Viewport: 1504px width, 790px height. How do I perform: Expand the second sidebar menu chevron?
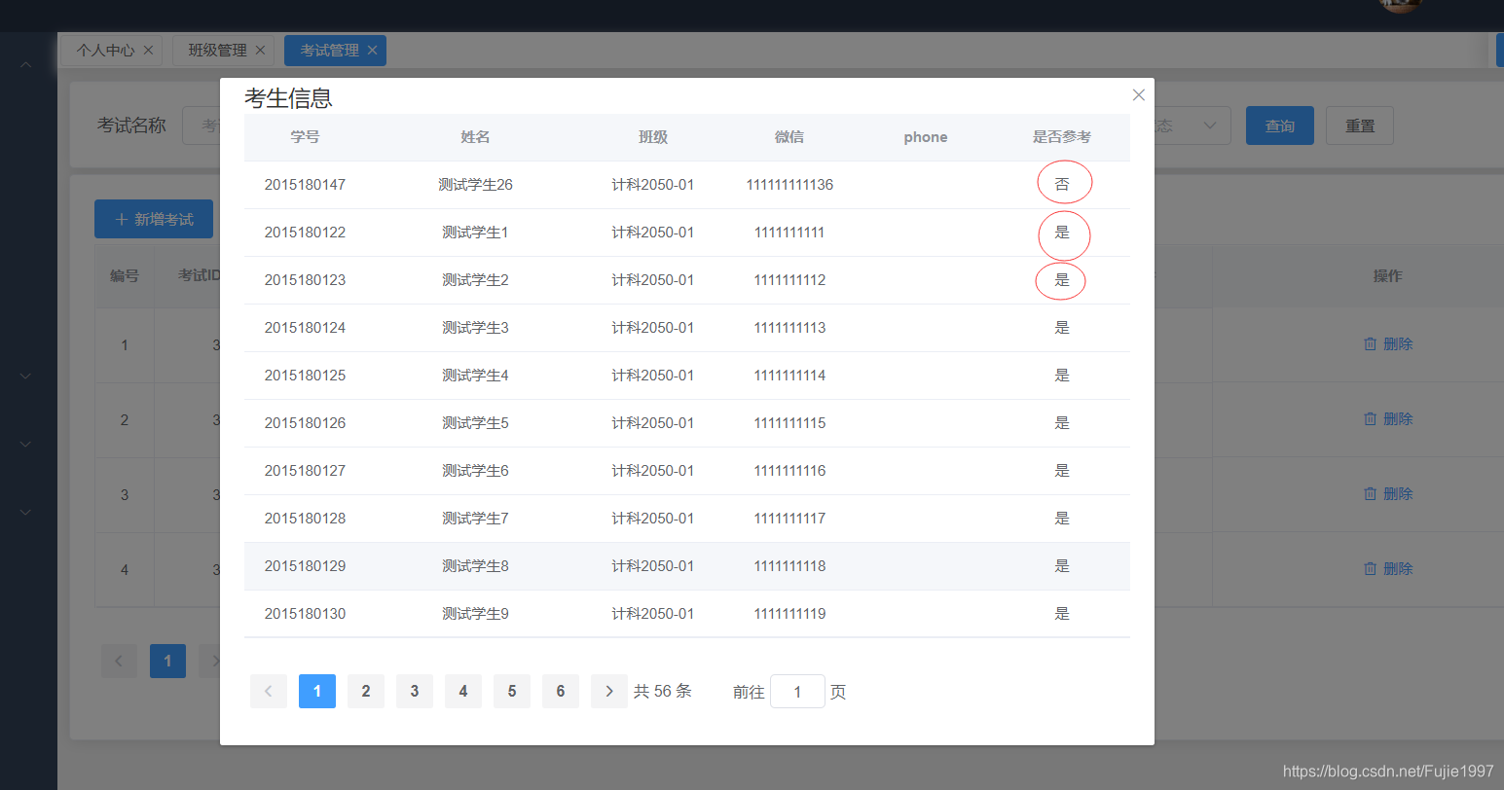(x=26, y=376)
